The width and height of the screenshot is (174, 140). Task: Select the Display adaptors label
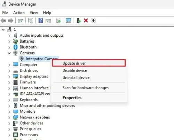34,76
